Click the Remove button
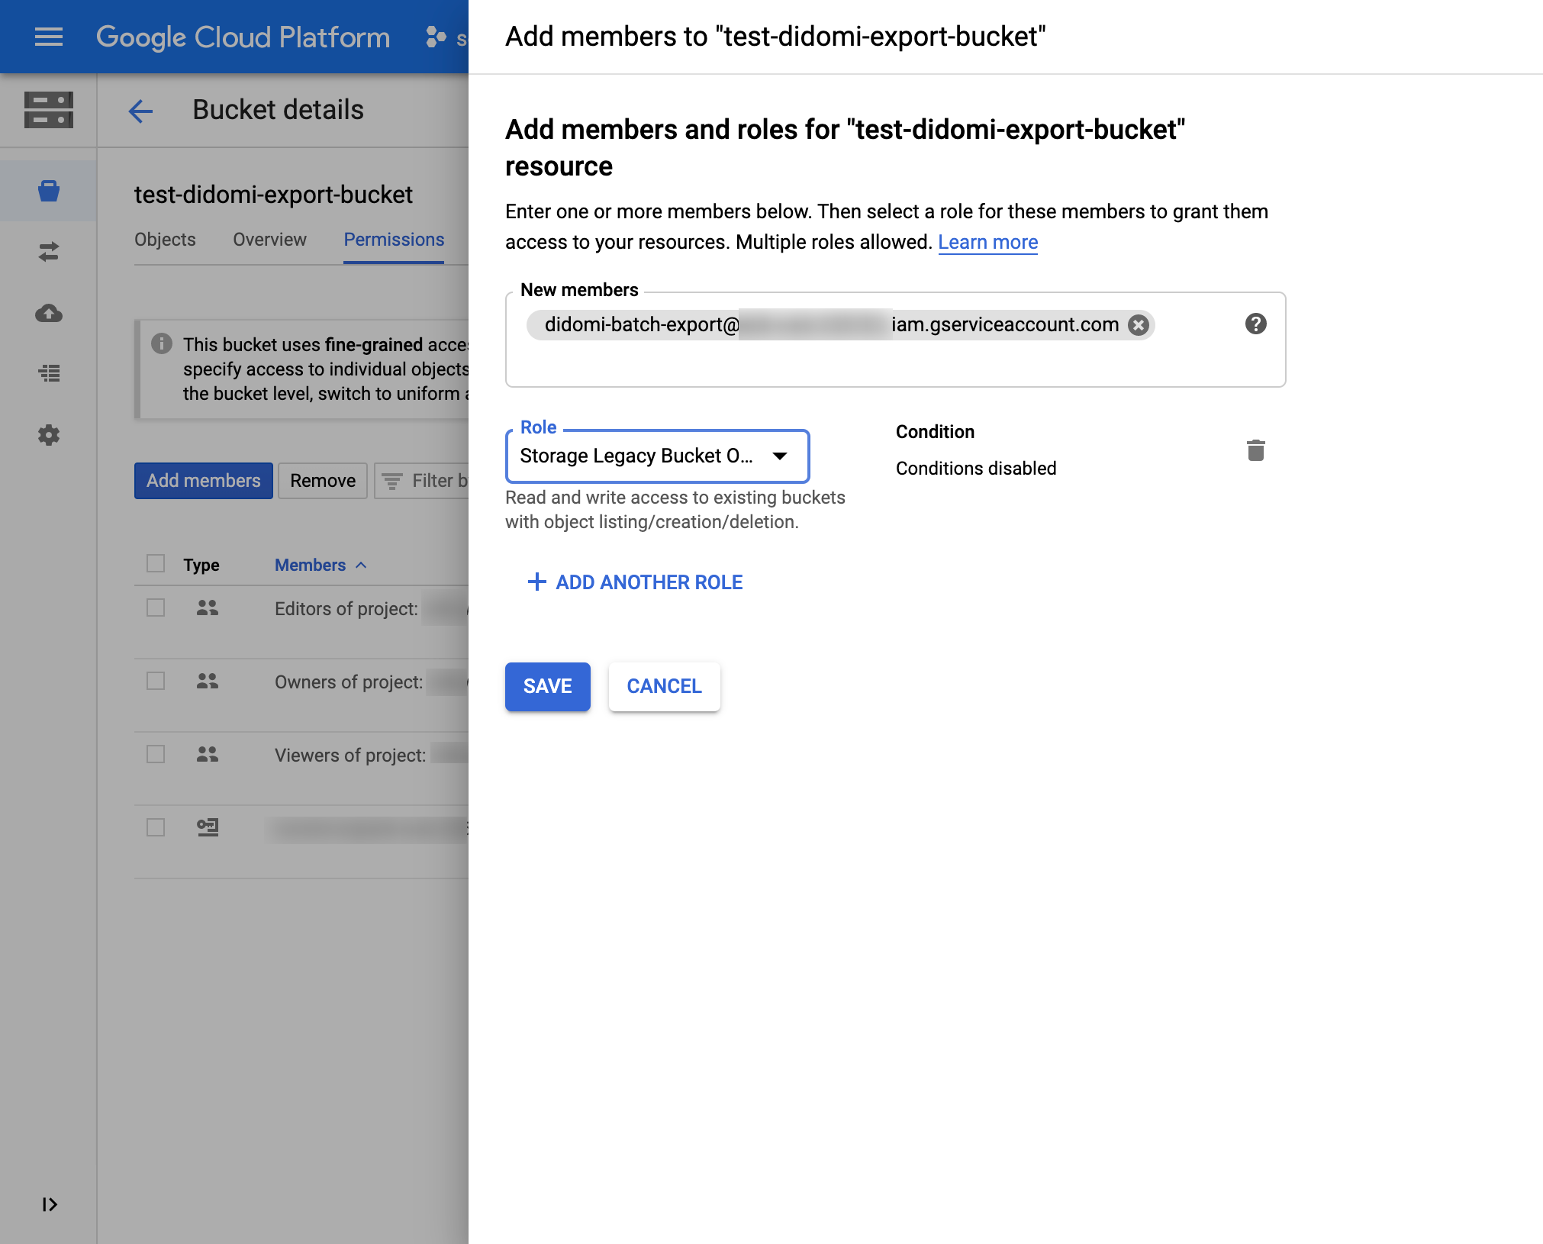Image resolution: width=1543 pixels, height=1244 pixels. 323,481
